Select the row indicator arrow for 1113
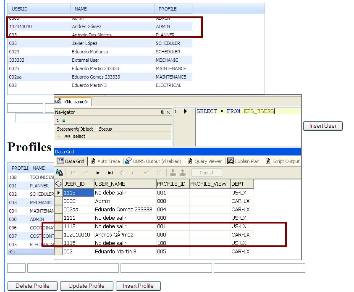This screenshot has width=354, height=292. pyautogui.click(x=58, y=192)
